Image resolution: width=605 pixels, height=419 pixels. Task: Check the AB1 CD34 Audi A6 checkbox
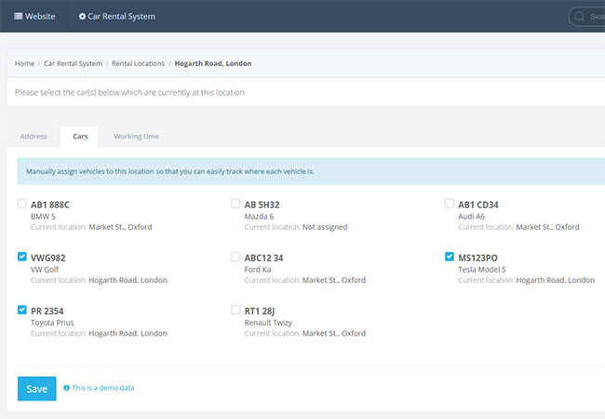pos(450,203)
